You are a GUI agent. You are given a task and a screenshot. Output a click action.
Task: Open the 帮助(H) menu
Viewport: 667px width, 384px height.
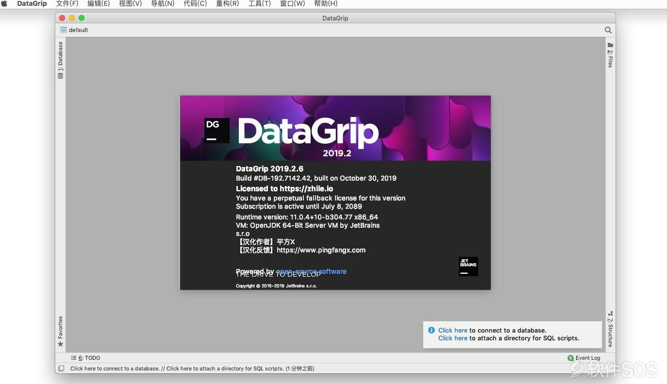(x=326, y=3)
